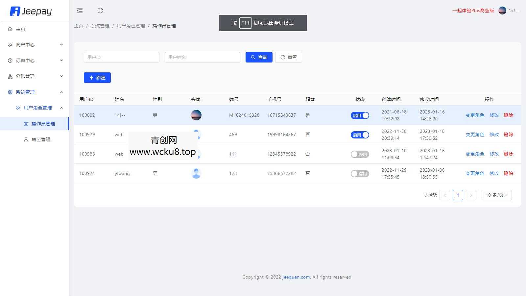526x296 pixels.
Task: Click the 系统管理 gear icon in sidebar
Action: [x=10, y=92]
